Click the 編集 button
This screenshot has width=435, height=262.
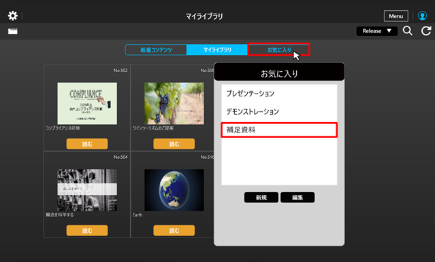tap(297, 198)
